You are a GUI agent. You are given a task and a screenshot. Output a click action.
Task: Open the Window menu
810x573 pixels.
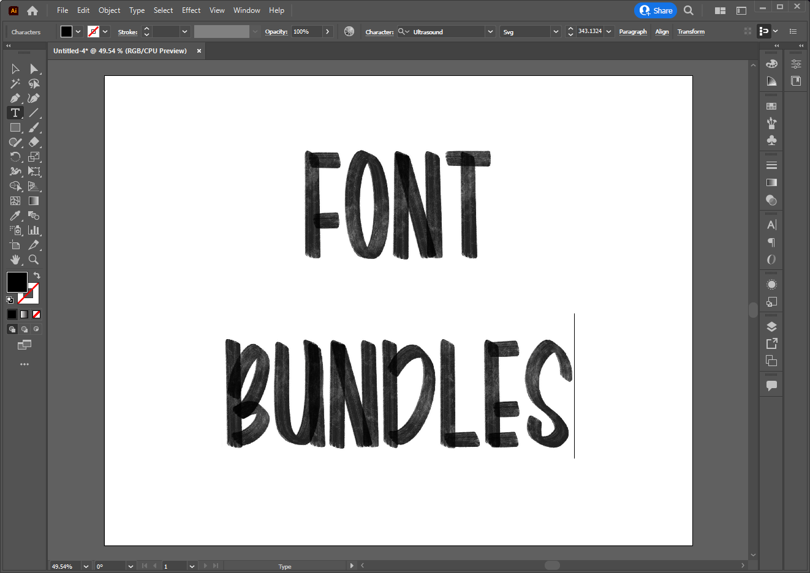247,10
